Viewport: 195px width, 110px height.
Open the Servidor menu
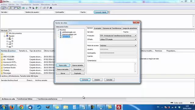tap(36, 5)
